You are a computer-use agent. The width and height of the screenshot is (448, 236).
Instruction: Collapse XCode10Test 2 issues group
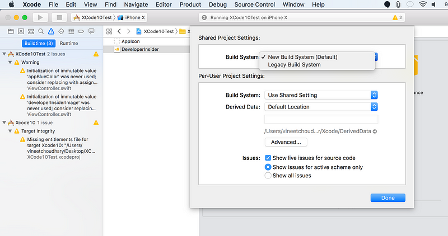[x=4, y=54]
